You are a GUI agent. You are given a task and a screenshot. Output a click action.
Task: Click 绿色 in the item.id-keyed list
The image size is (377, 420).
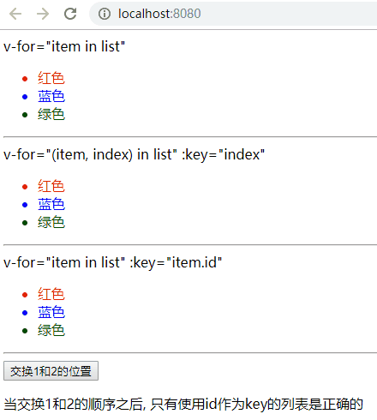pos(51,330)
